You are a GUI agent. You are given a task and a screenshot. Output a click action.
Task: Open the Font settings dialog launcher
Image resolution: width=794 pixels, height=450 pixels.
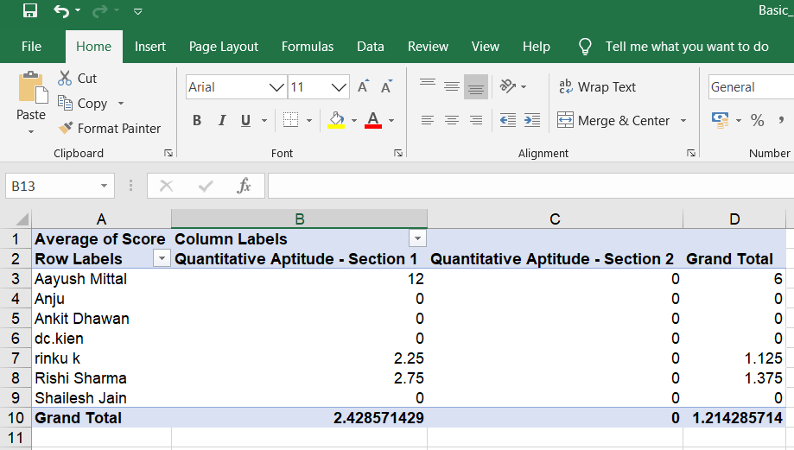[x=398, y=154]
